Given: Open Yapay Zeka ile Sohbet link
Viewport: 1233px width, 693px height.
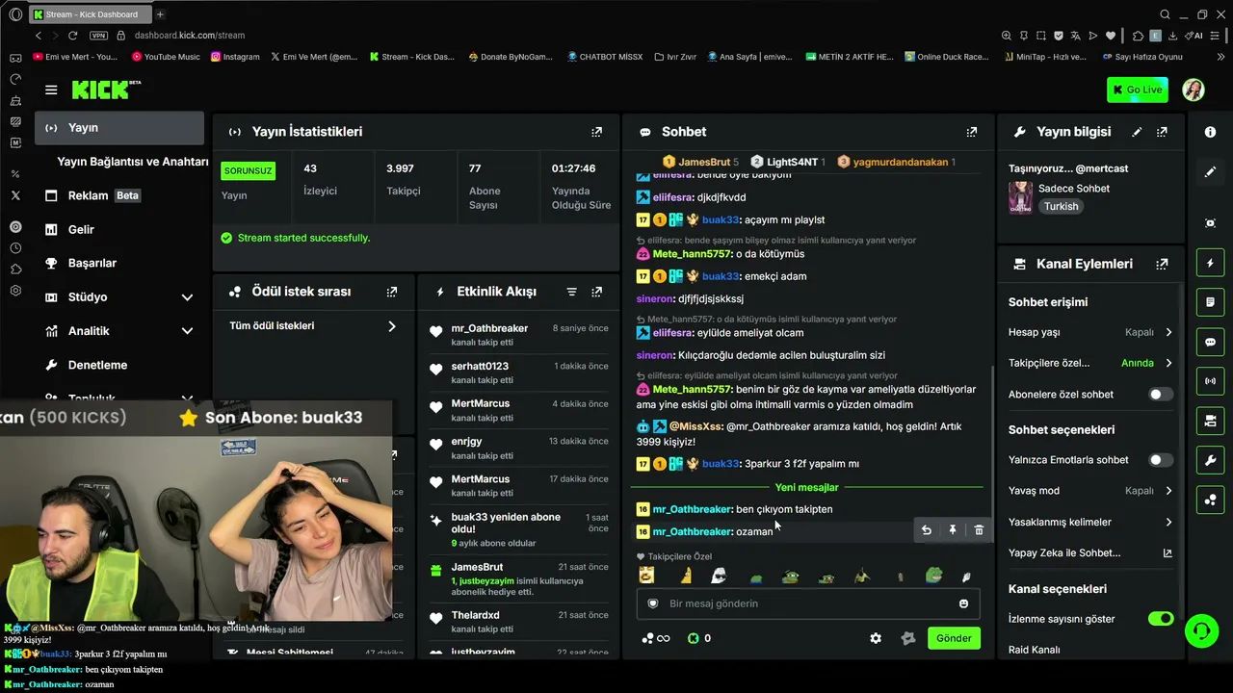Looking at the screenshot, I should click(1090, 553).
